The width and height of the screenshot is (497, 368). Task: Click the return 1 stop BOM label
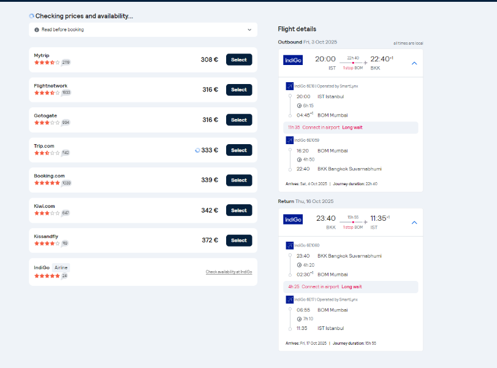(x=353, y=228)
